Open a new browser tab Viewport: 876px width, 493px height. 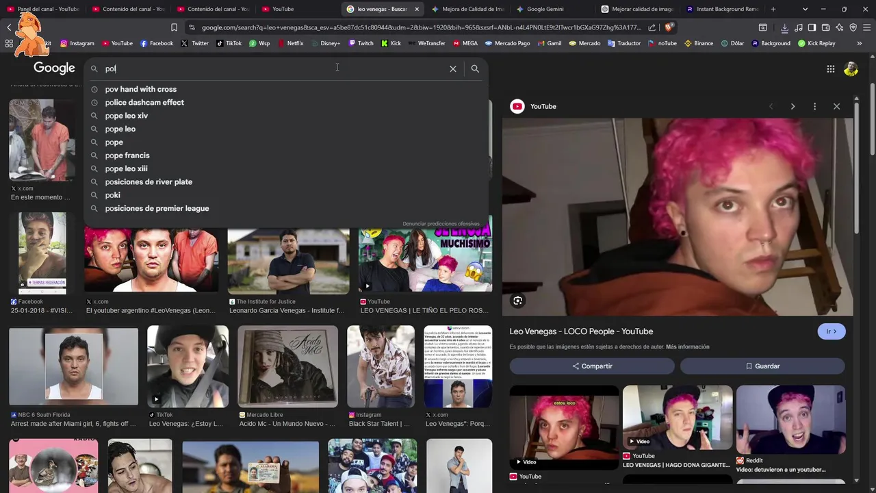pos(773,9)
